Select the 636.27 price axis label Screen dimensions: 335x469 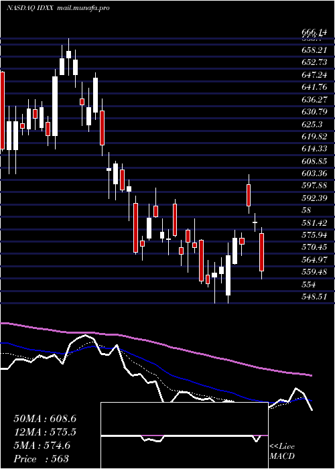point(314,99)
